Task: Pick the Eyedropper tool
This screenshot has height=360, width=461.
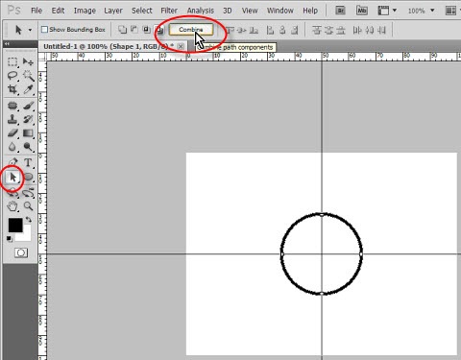Action: [28, 89]
